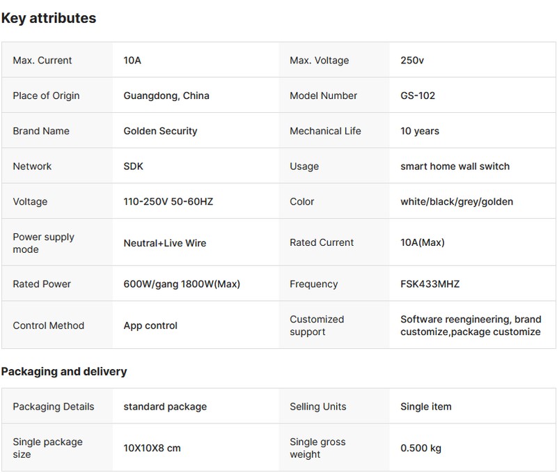
Task: Click Neutral+Live Wire power supply value
Action: coord(164,243)
